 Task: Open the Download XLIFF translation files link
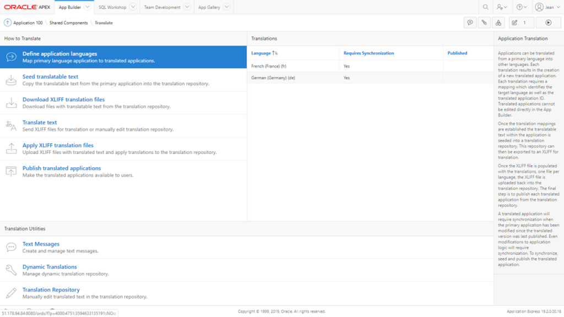coord(64,100)
